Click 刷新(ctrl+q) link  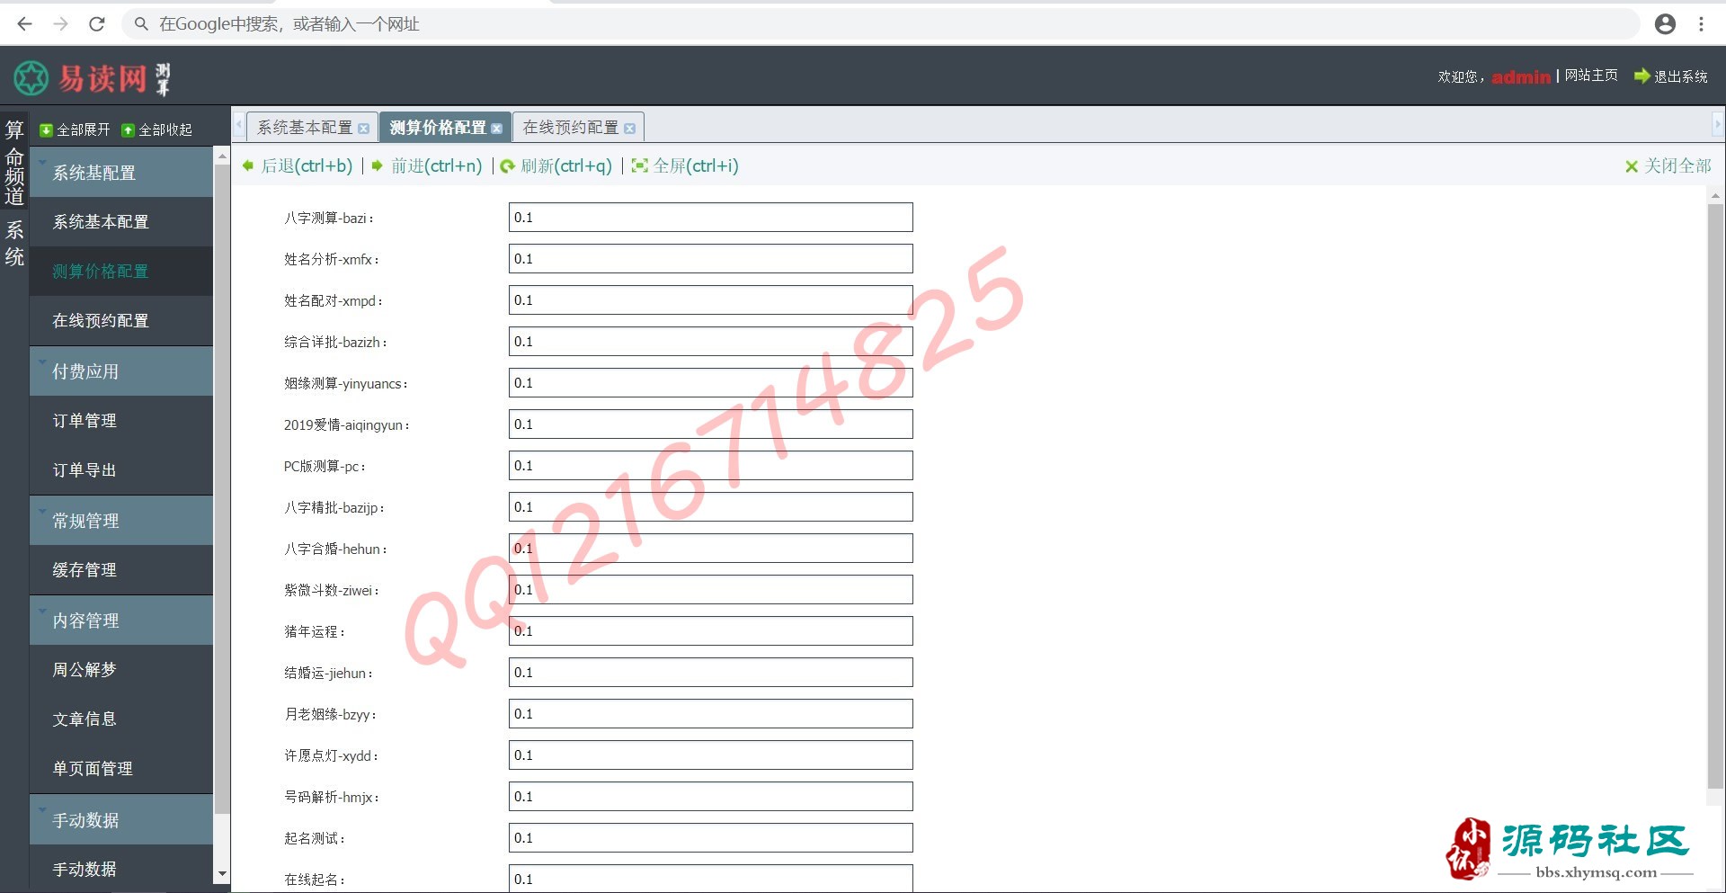(x=566, y=165)
